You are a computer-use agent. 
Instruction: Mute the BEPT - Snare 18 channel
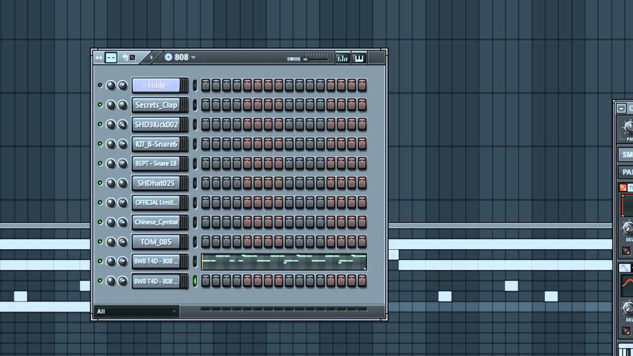click(x=100, y=164)
